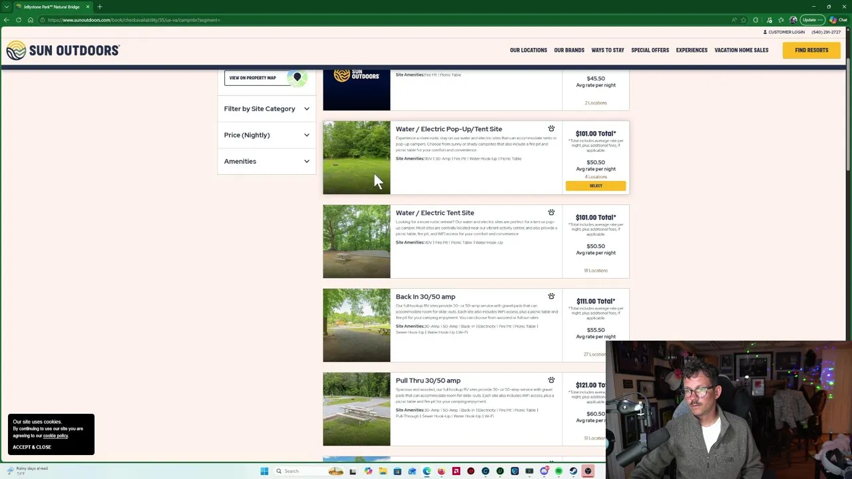Open the OUR BRANDS menu
The image size is (852, 479).
[x=569, y=50]
